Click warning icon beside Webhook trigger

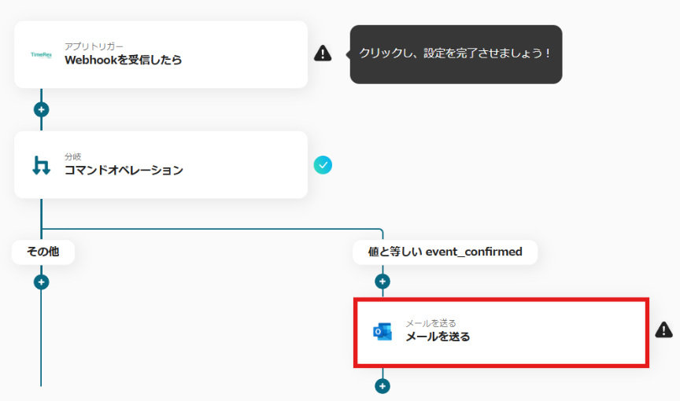tap(323, 53)
